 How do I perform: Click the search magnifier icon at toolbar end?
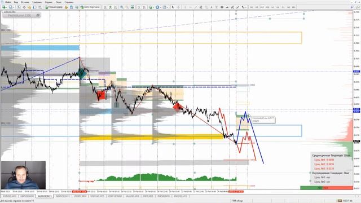[x=352, y=7]
